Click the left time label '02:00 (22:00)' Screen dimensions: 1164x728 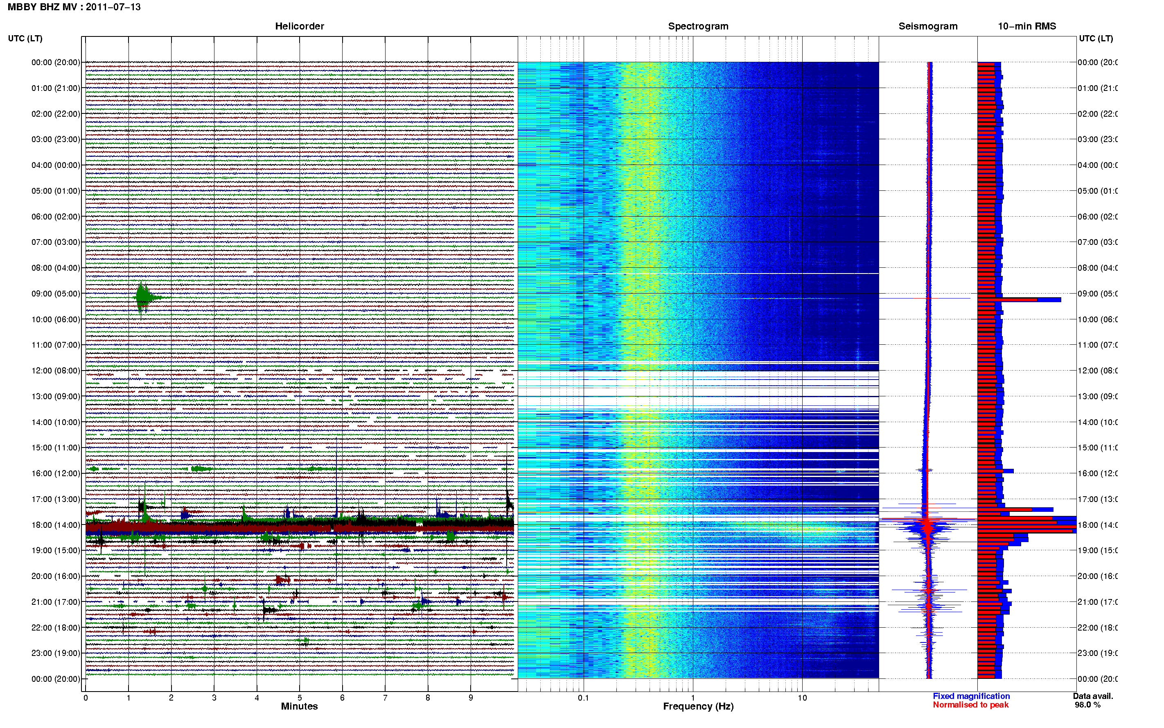click(56, 114)
